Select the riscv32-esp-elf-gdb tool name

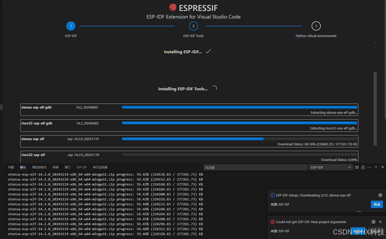pyautogui.click(x=37, y=123)
